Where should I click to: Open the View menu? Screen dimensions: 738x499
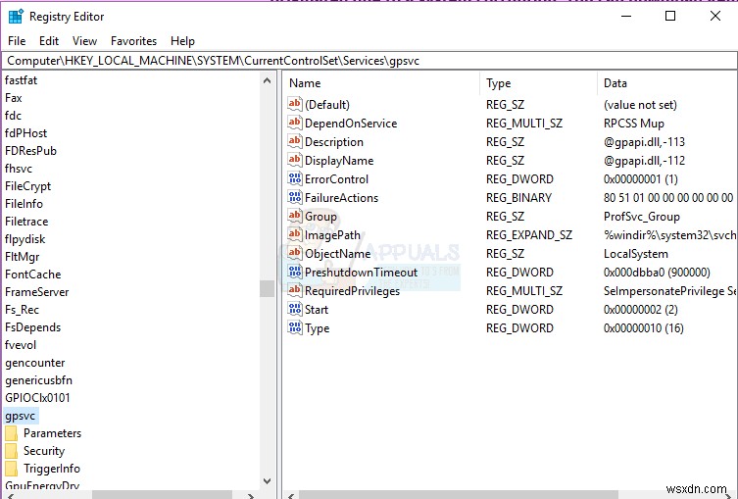point(84,41)
